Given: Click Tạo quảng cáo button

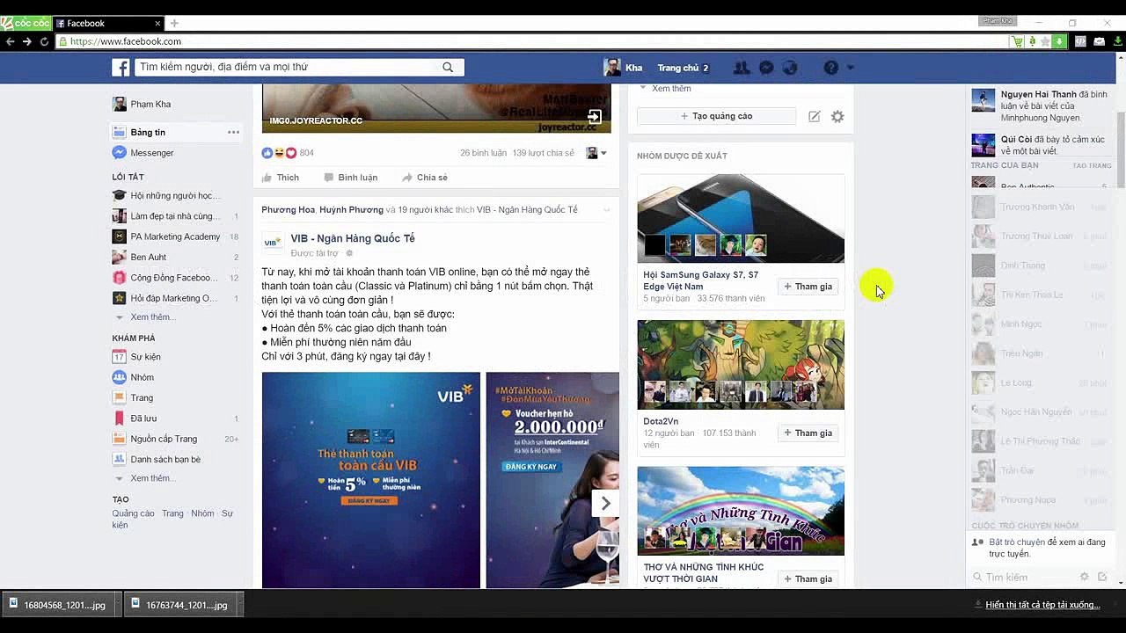Looking at the screenshot, I should [716, 116].
